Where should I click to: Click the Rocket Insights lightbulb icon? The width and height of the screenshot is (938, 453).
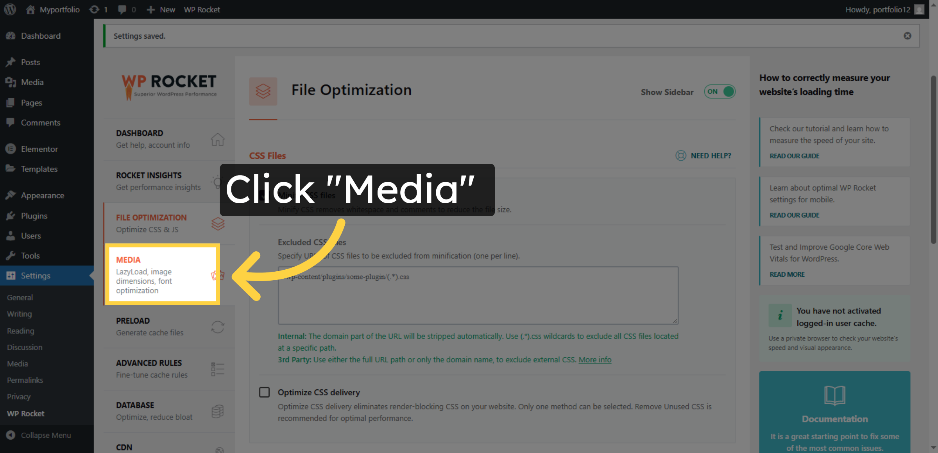[x=218, y=181]
